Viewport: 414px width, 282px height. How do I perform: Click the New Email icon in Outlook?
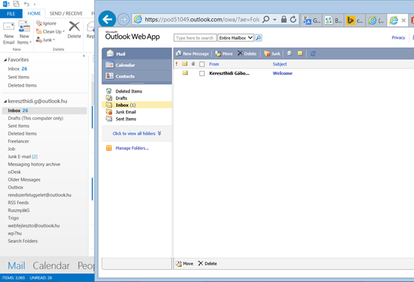(x=9, y=33)
